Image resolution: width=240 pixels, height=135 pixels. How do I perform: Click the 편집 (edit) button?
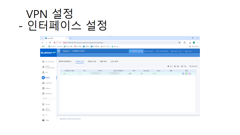click(x=177, y=66)
